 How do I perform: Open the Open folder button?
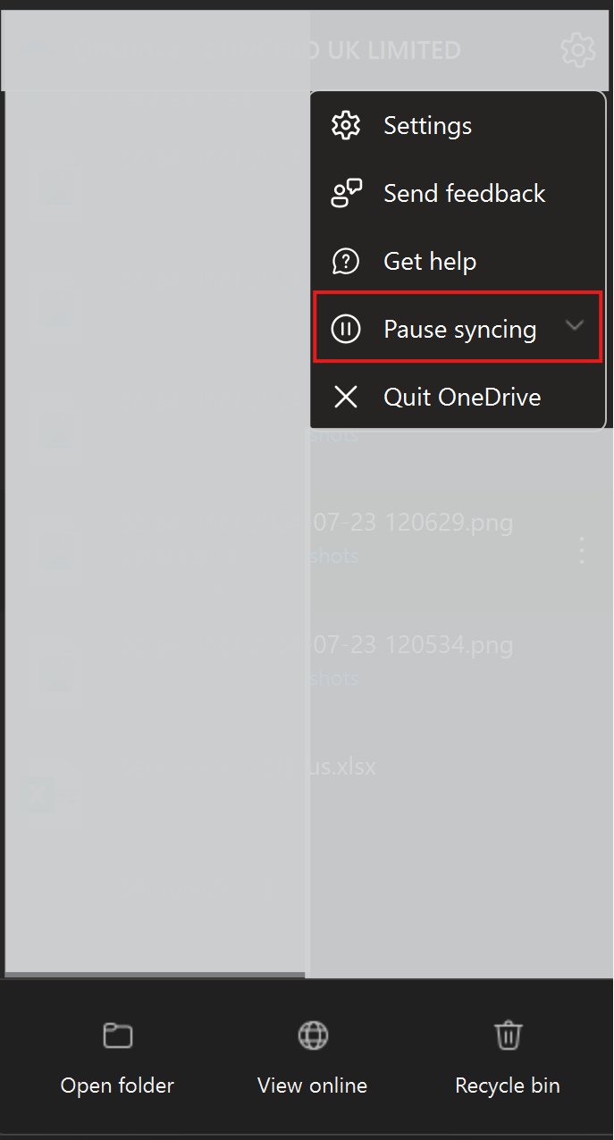[117, 1059]
